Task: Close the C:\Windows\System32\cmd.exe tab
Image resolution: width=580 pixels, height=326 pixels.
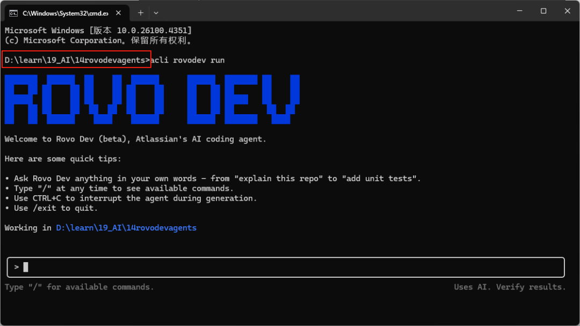Action: [x=118, y=12]
